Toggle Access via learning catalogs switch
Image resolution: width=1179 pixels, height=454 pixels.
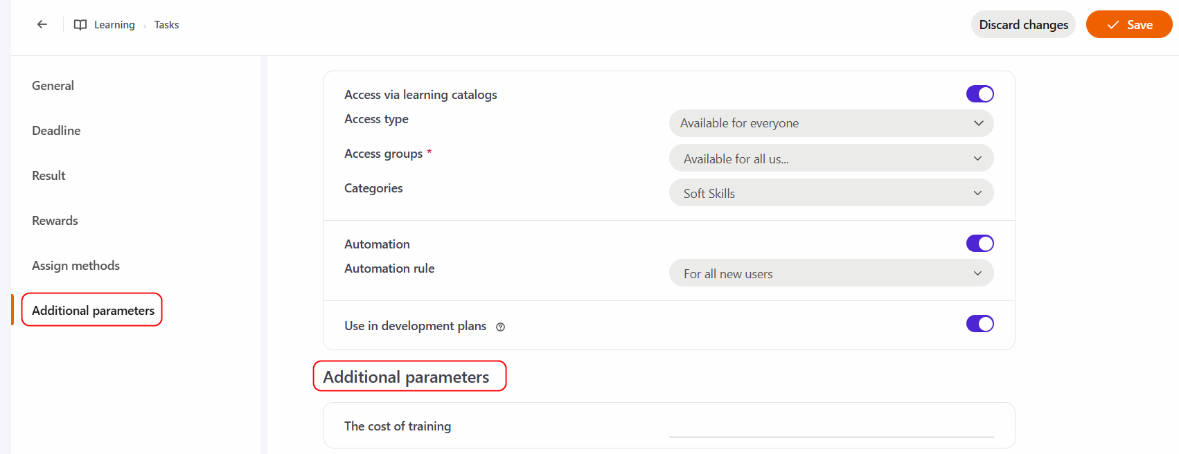[979, 94]
